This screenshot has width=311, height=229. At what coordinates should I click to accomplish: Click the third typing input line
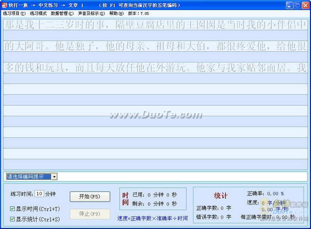click(x=155, y=78)
